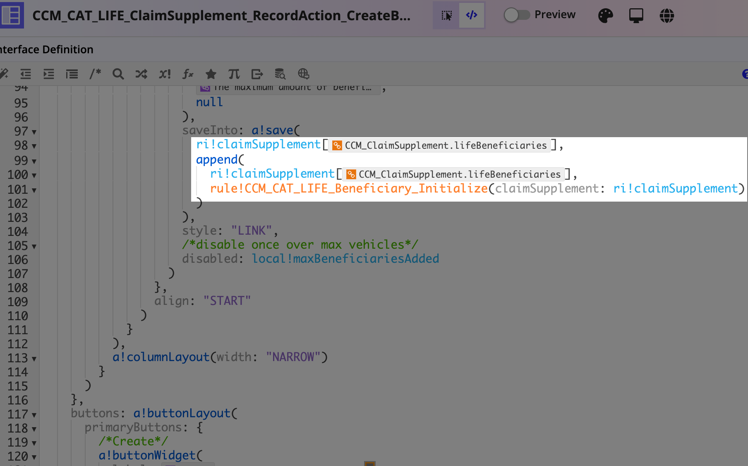Open the color palette theme icon

pos(605,16)
